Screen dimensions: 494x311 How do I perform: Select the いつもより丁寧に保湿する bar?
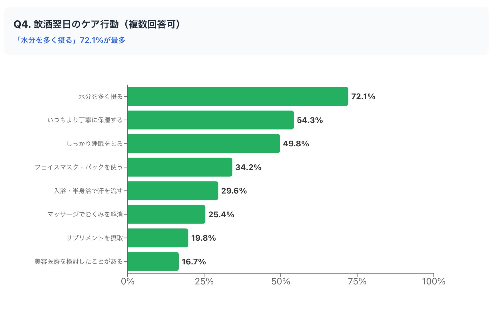click(x=211, y=120)
